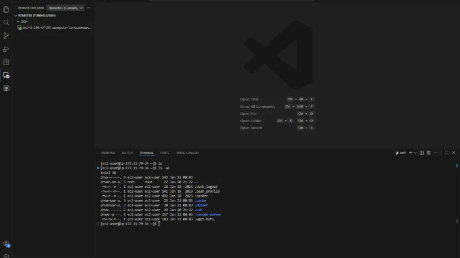Open the Remotes (Tunnels/SSH) dropdown
Image resolution: width=460 pixels, height=258 pixels.
[x=66, y=8]
